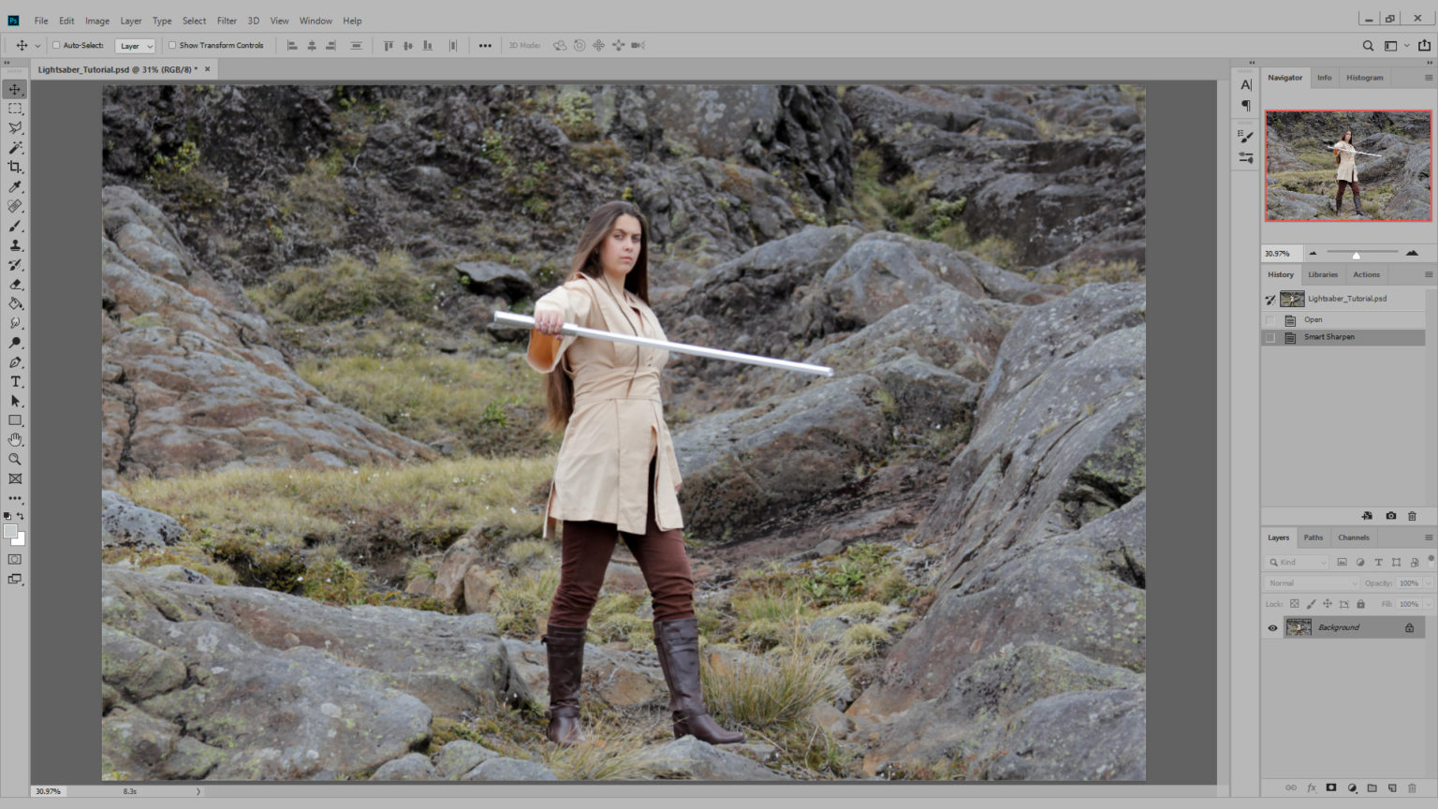
Task: Open the Auto-Select Layer dropdown
Action: tap(135, 45)
